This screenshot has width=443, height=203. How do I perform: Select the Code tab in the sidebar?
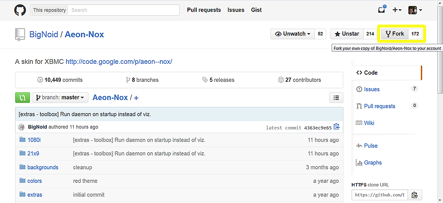tap(387, 73)
